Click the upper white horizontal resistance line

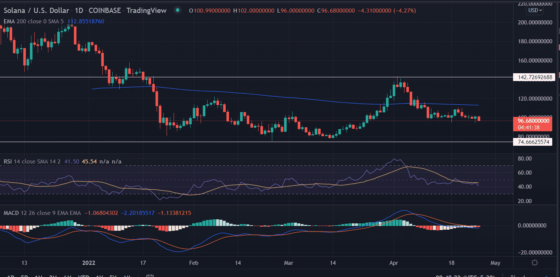(x=259, y=77)
